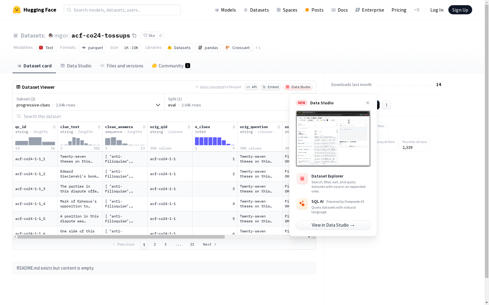Click the cell "Mark of Ephesus's opposition"
The image size is (489, 305).
80,204
